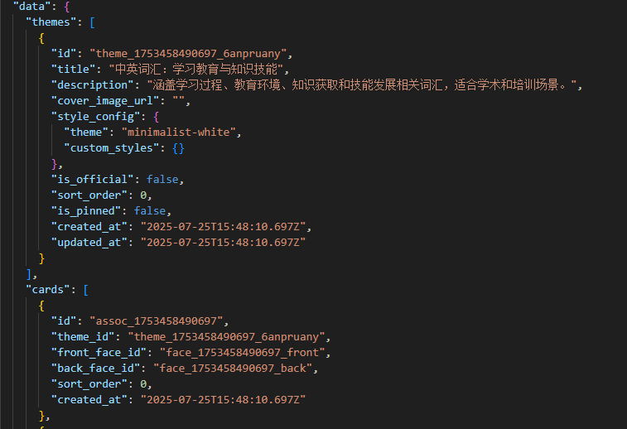Click the themes "created_at" timestamp value
Viewport: 627px width, 429px height.
pos(223,227)
